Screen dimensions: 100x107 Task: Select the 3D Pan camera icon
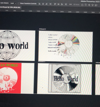pyautogui.click(x=89, y=5)
